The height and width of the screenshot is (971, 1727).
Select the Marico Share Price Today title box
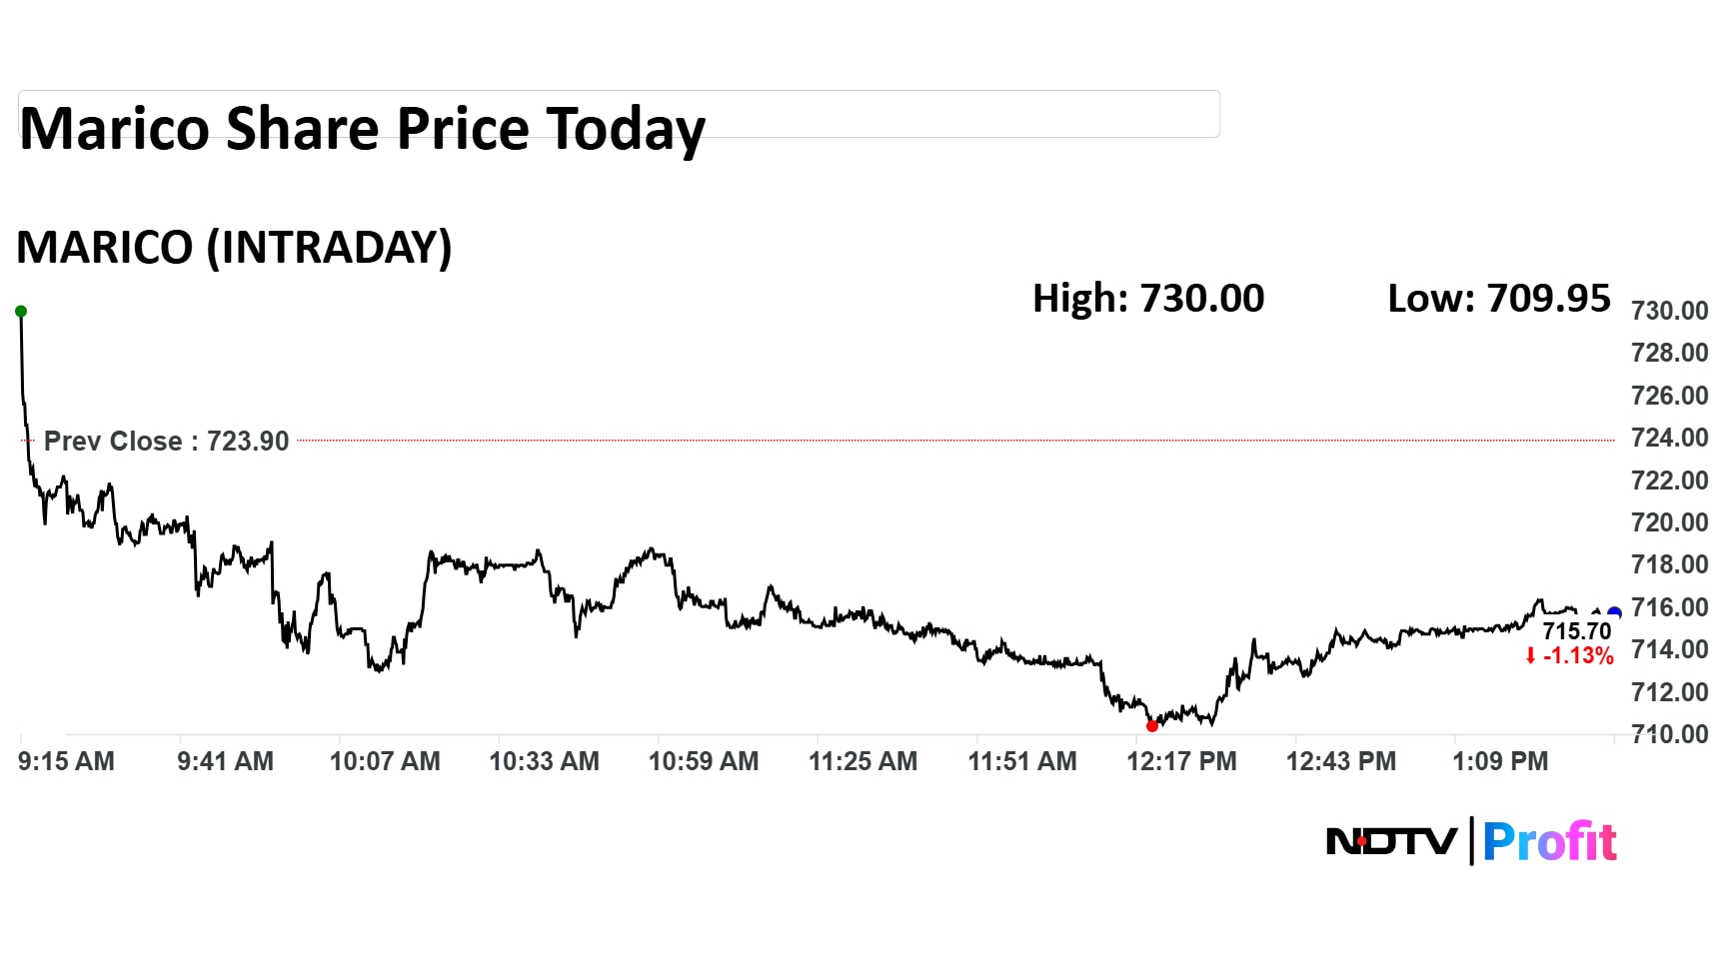[x=619, y=114]
